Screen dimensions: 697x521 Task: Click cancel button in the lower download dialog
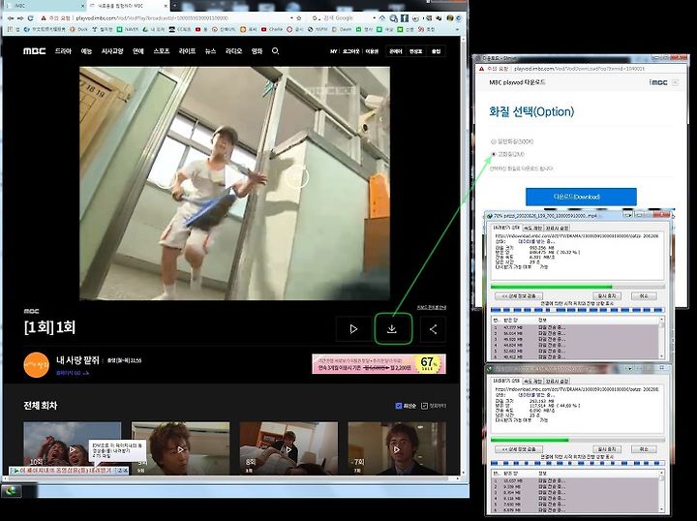point(644,449)
